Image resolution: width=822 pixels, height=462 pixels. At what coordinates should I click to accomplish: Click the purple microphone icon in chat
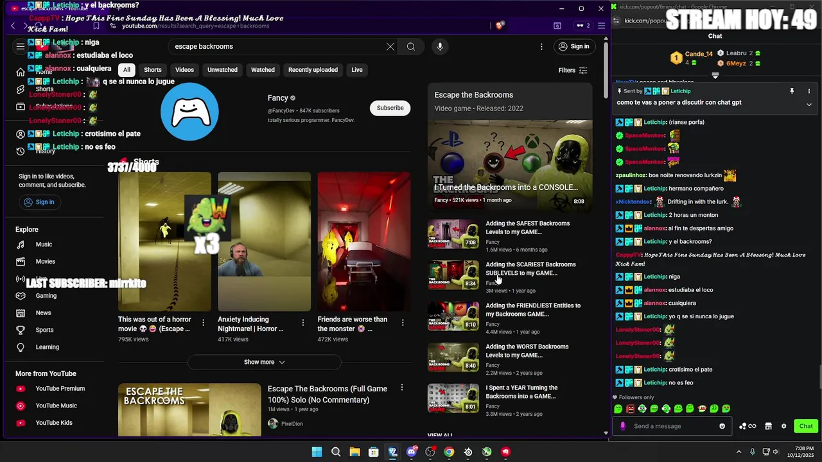(x=622, y=426)
